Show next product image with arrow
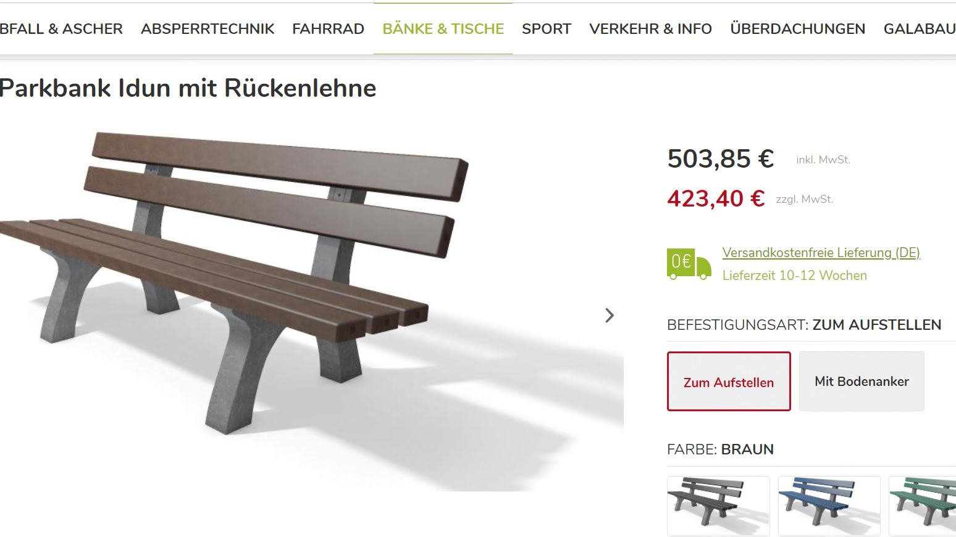 [x=610, y=316]
